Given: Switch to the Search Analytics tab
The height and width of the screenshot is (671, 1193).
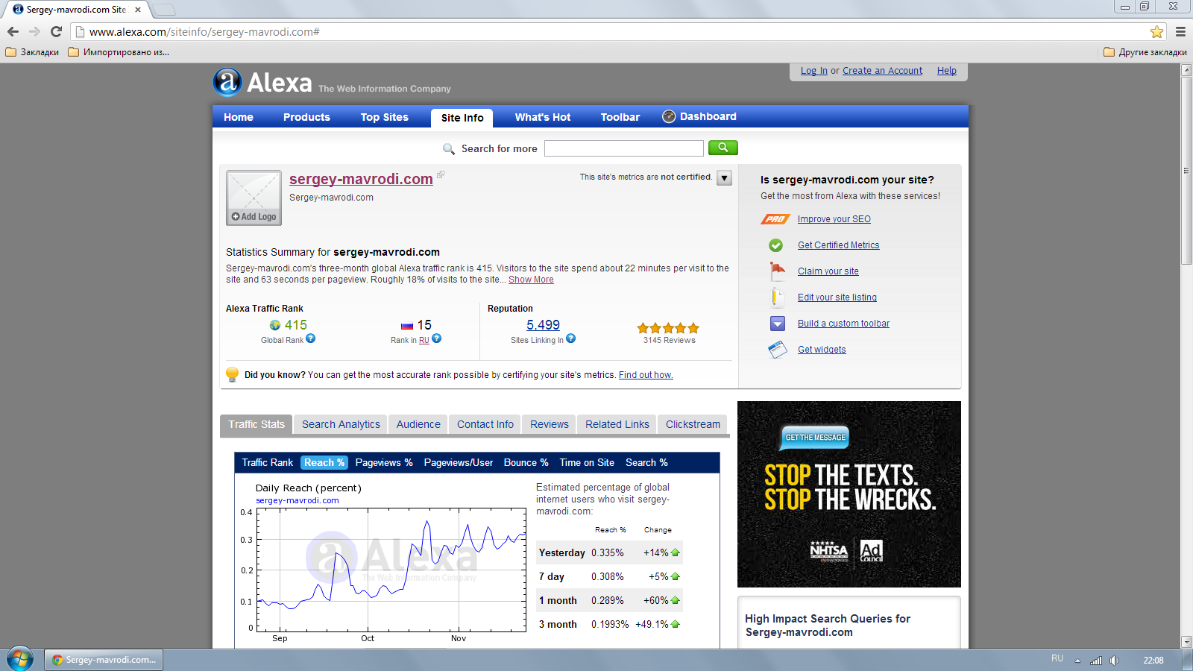Looking at the screenshot, I should click(x=341, y=424).
